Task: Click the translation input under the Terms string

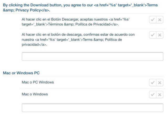Action: pyautogui.click(x=92, y=56)
